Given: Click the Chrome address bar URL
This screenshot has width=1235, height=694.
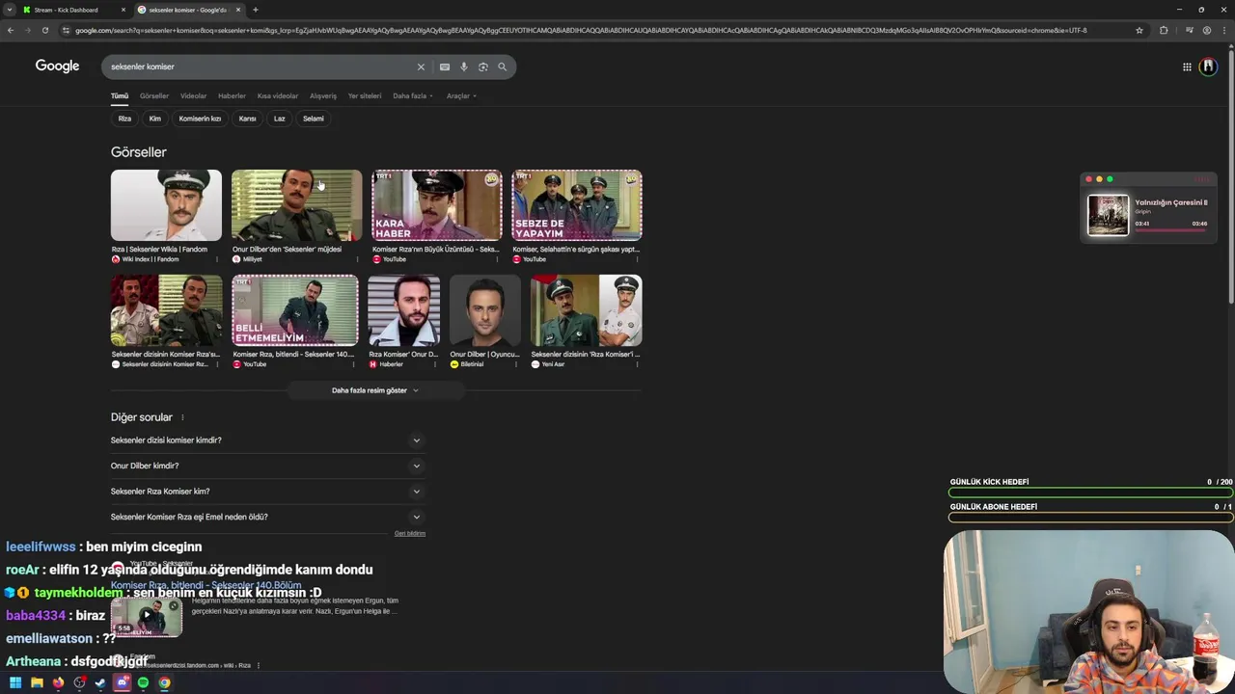Looking at the screenshot, I should (579, 30).
